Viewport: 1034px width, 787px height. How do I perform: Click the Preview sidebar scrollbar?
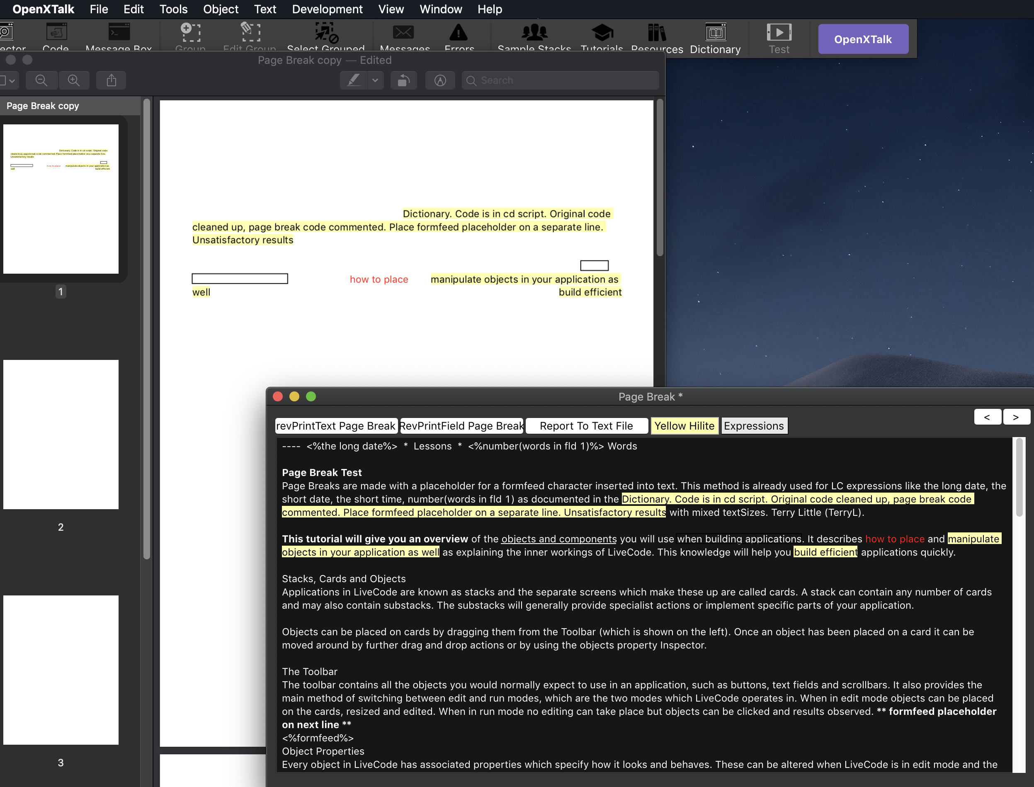(x=147, y=328)
